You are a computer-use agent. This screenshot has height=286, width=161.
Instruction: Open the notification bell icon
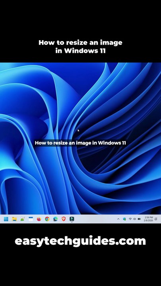pos(156,219)
